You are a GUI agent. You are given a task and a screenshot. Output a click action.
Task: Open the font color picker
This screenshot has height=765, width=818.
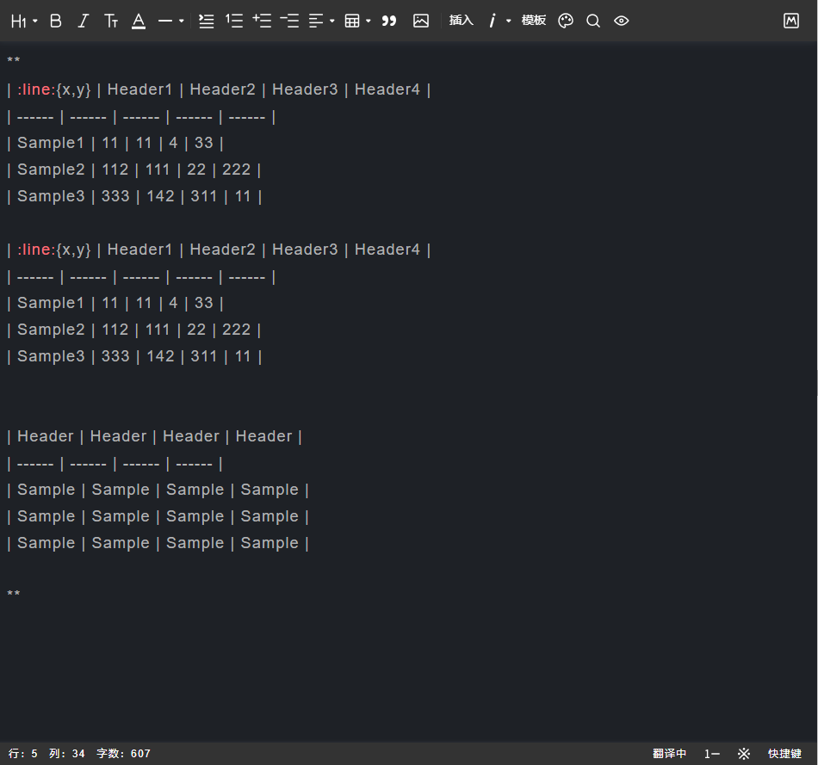(139, 21)
